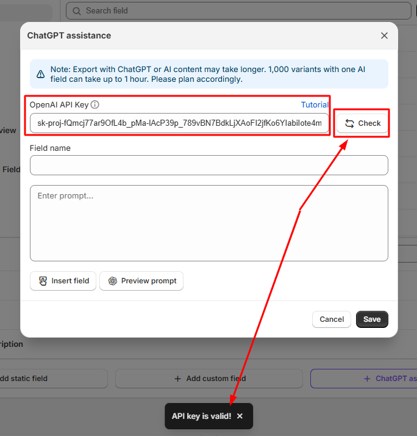
Task: Dismiss the 'API key is valid!' toast
Action: (240, 416)
